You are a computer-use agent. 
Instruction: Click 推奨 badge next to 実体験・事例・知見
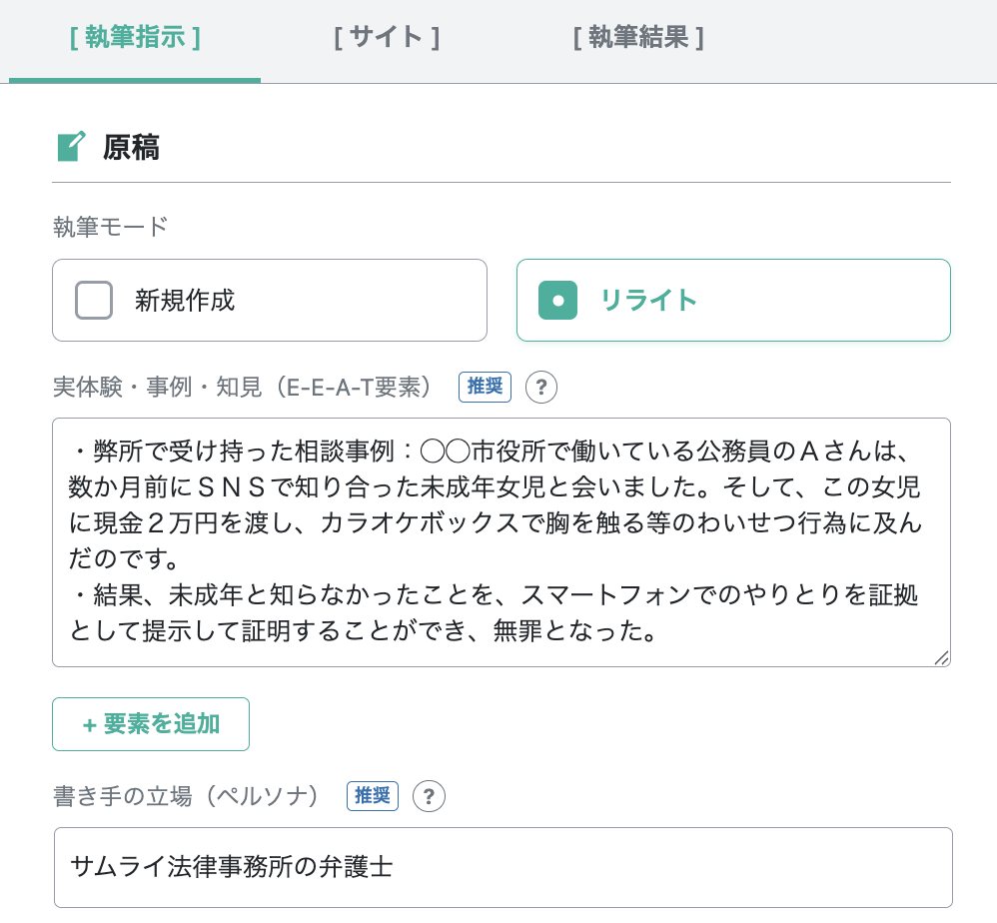click(x=485, y=388)
